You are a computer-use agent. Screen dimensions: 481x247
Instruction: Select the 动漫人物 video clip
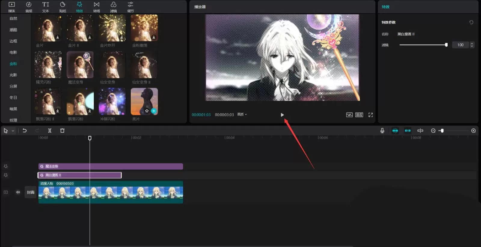[111, 192]
